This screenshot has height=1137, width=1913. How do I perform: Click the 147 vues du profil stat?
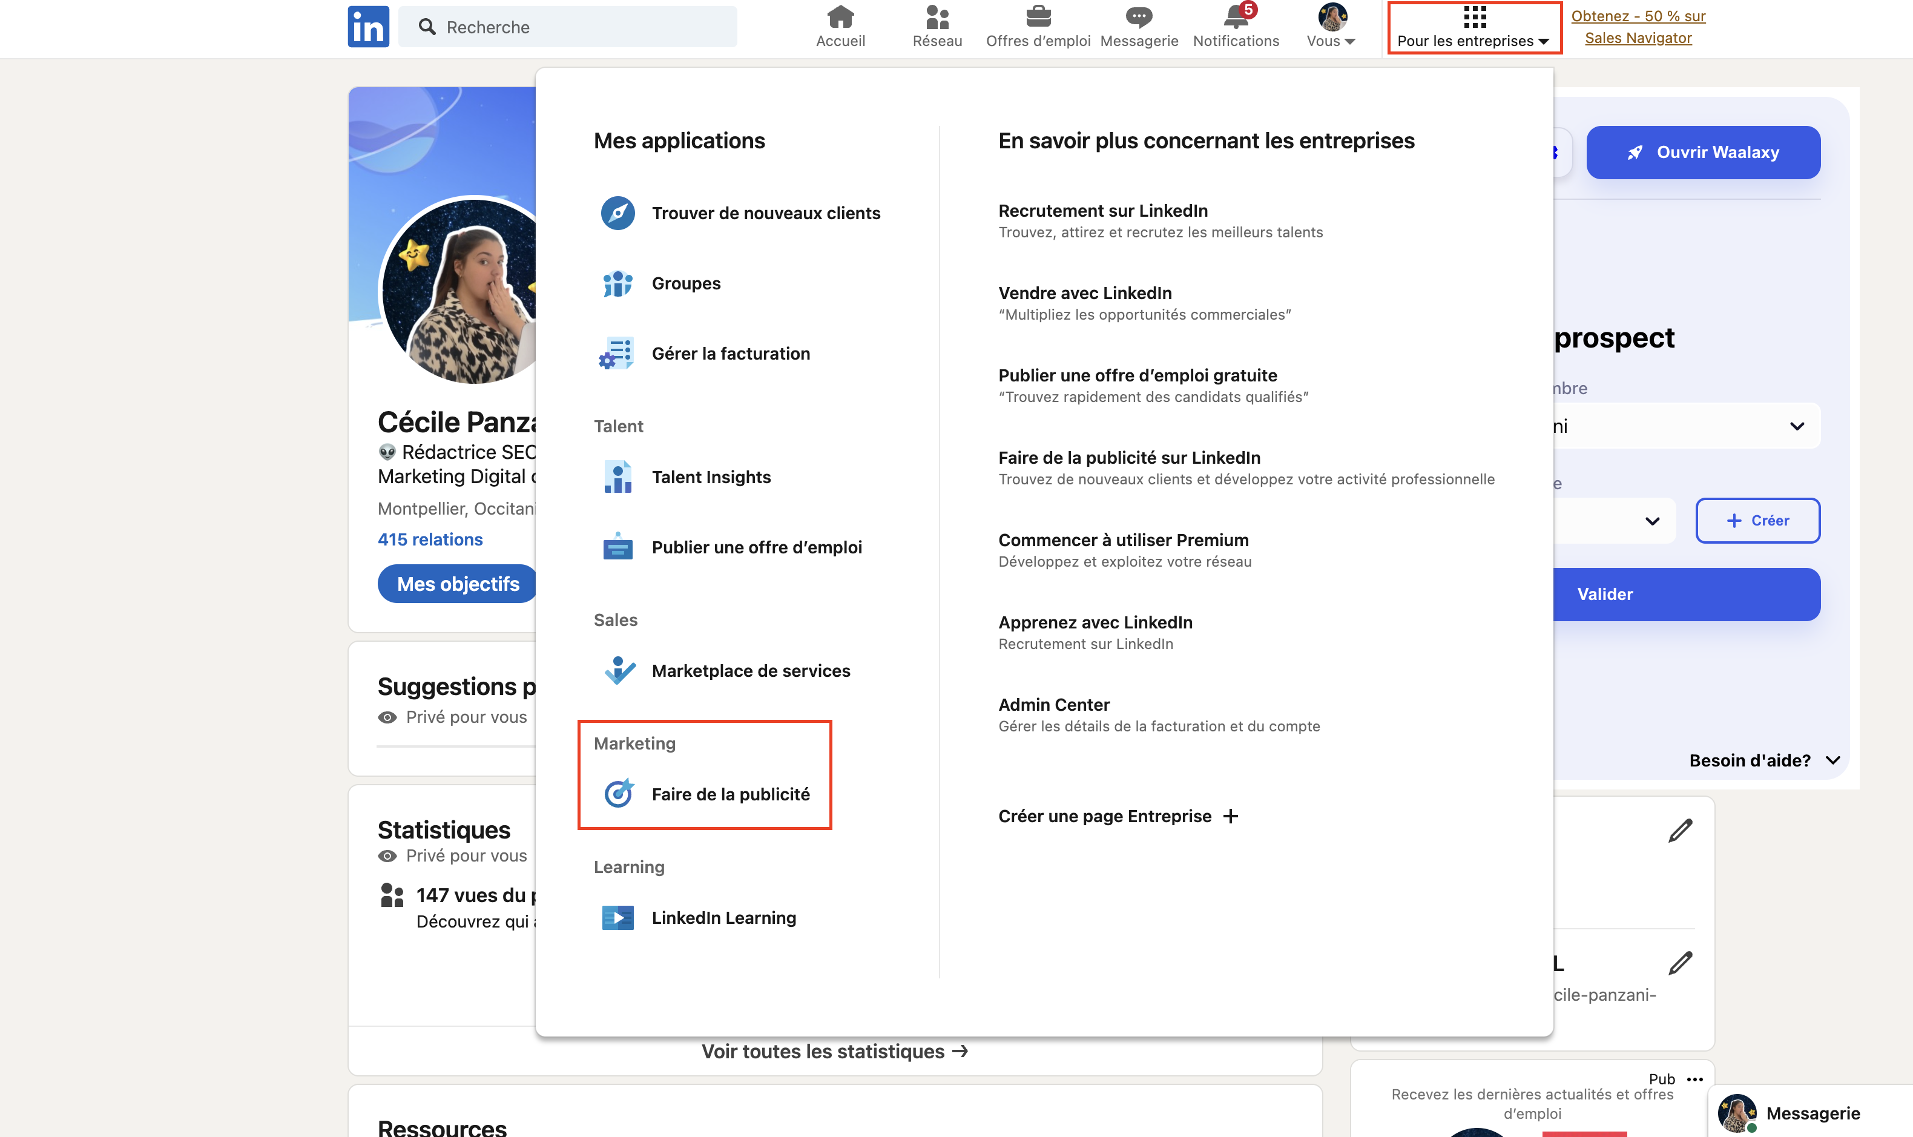point(475,895)
